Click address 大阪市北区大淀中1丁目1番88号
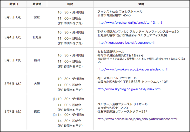190x132 pixels. click(119, 82)
